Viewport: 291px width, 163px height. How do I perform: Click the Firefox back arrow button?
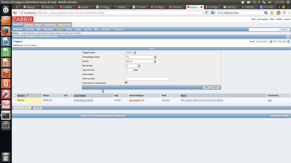click(15, 13)
